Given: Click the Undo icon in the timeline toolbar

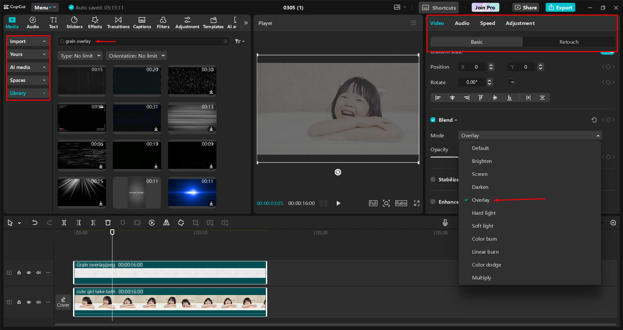Looking at the screenshot, I should pyautogui.click(x=35, y=222).
